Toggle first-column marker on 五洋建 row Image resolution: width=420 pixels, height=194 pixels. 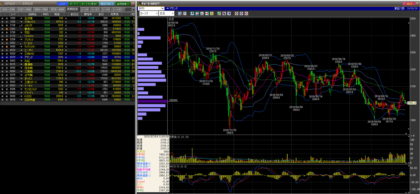click(2, 18)
